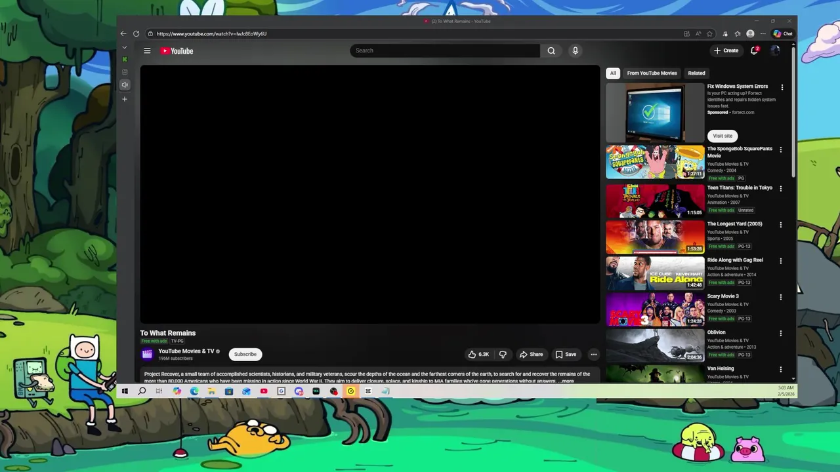Open Microsoft Edge from the taskbar
The width and height of the screenshot is (840, 472).
coord(194,391)
